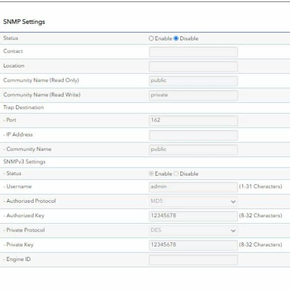290x290 pixels.
Task: Click the Private Key input field
Action: click(193, 245)
